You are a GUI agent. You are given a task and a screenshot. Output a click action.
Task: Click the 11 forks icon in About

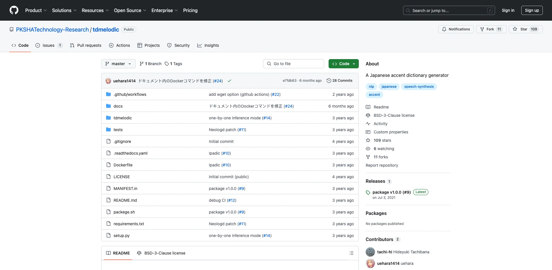[x=368, y=157]
